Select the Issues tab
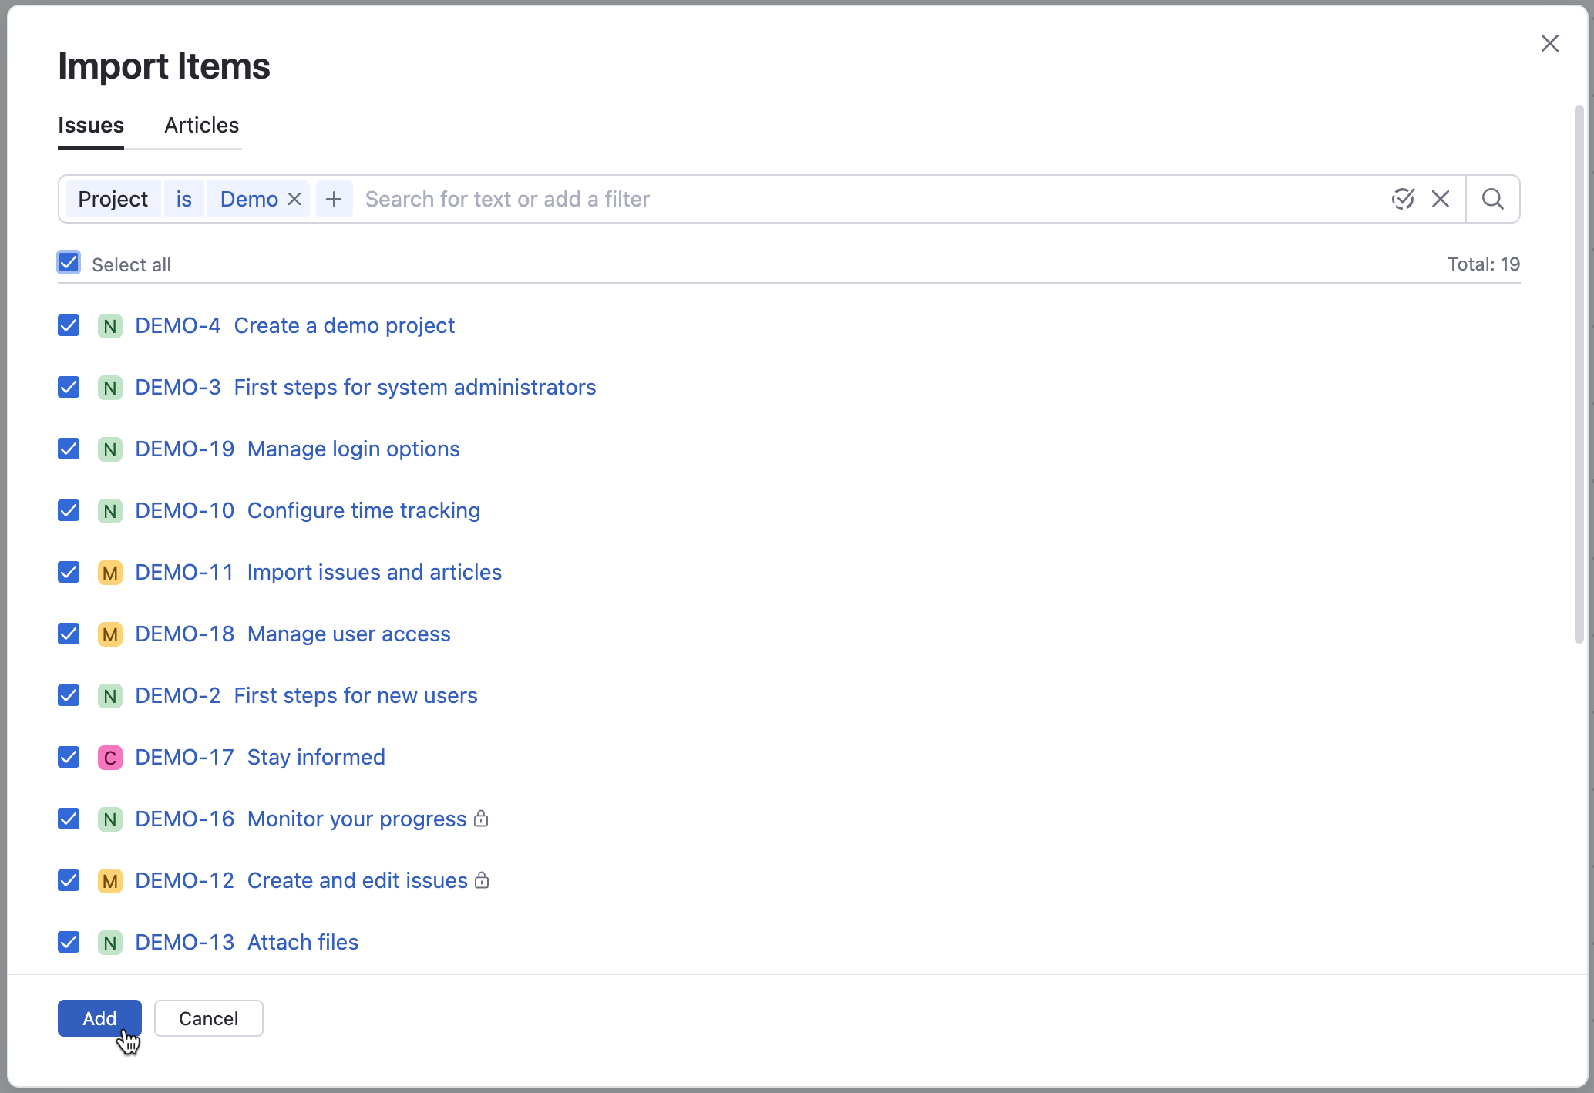1594x1093 pixels. point(91,125)
